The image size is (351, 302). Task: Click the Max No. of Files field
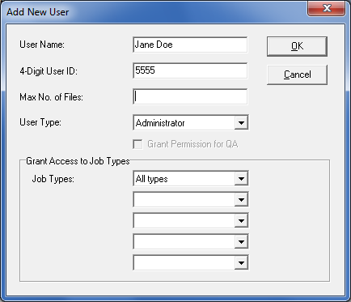coord(190,96)
